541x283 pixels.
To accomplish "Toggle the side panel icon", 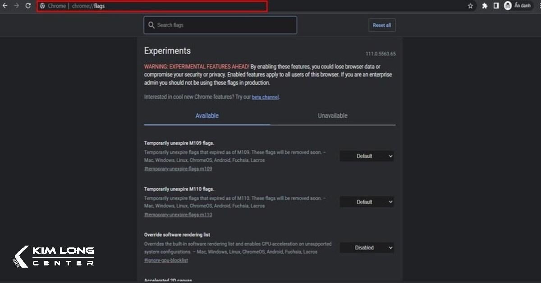I will (x=496, y=6).
